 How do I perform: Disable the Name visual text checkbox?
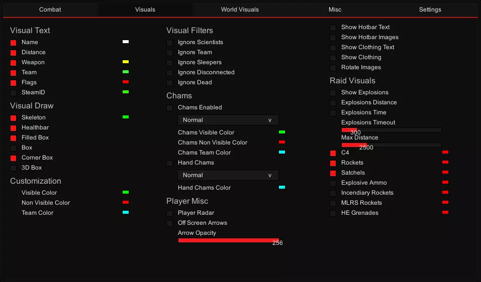(14, 43)
